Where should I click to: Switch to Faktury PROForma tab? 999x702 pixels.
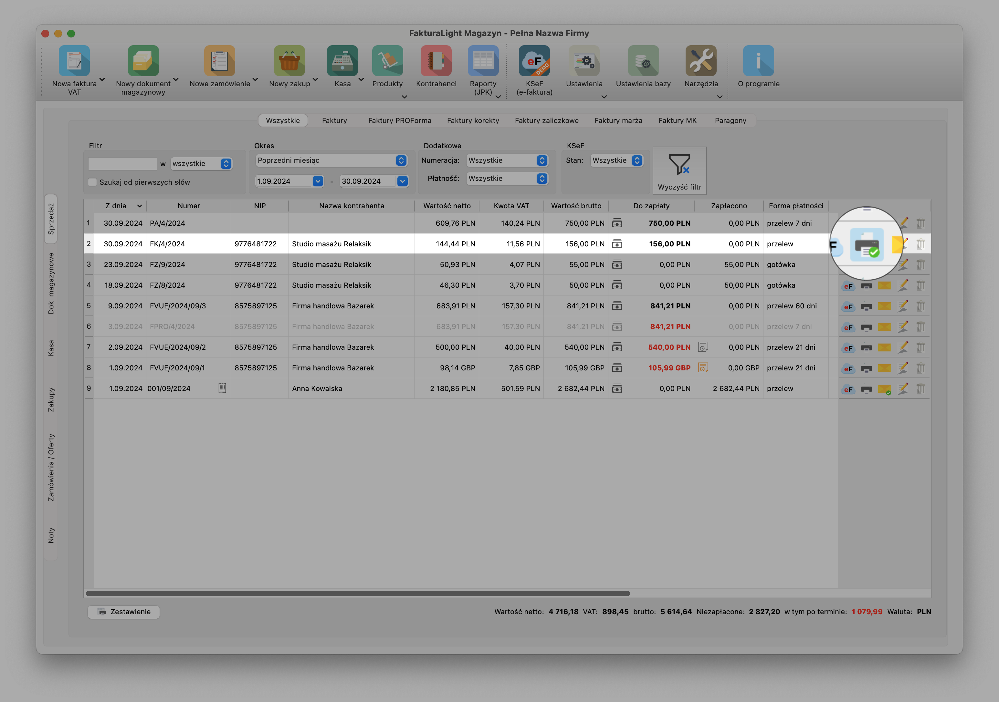coord(399,120)
